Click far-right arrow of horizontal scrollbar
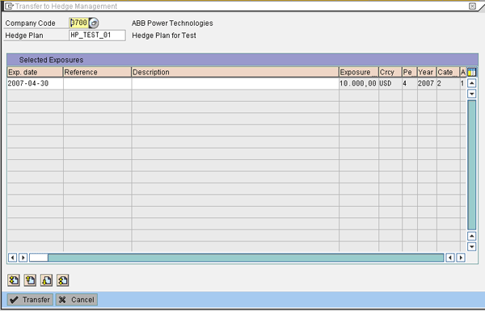This screenshot has height=311, width=485. (x=461, y=258)
